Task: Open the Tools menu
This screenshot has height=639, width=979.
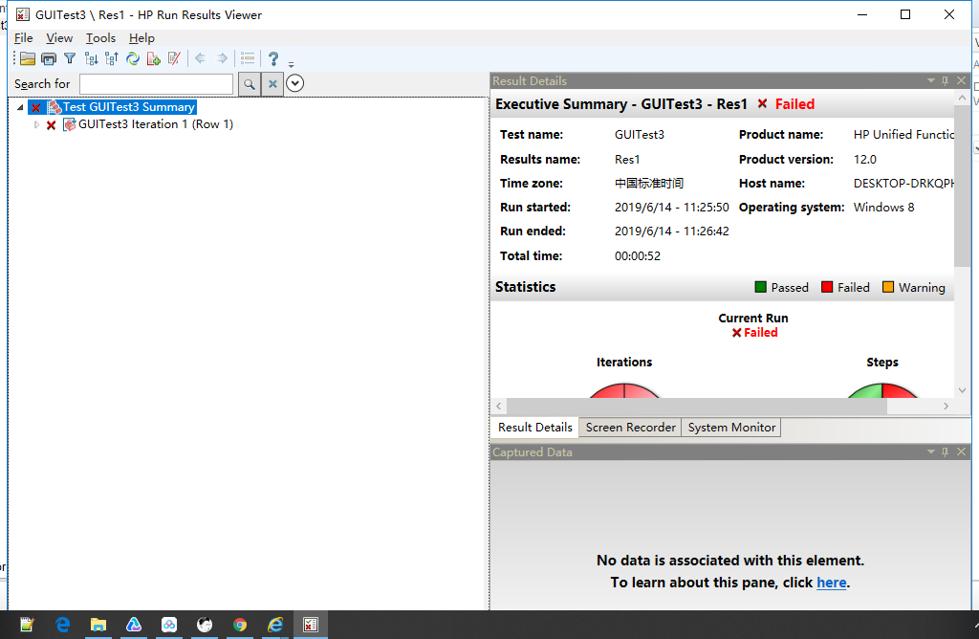Action: coord(100,38)
